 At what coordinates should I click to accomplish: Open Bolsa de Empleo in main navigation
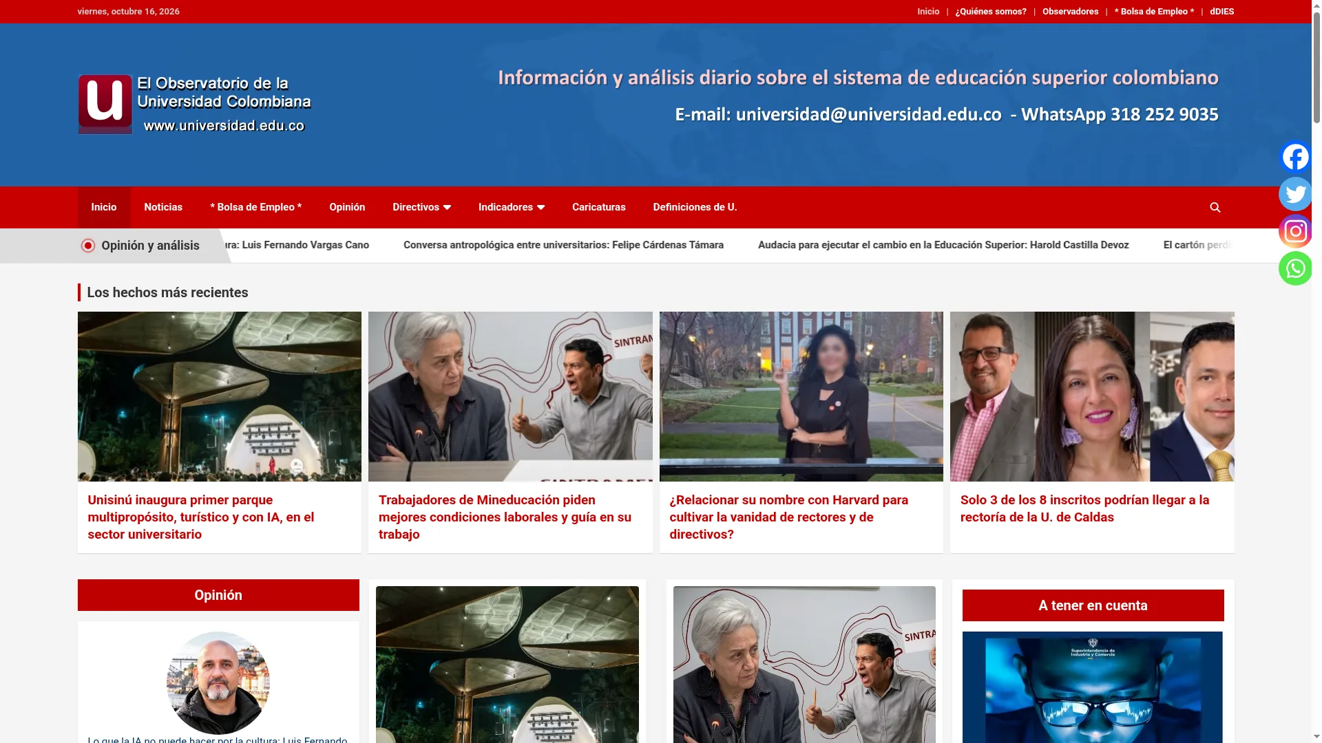click(x=255, y=207)
